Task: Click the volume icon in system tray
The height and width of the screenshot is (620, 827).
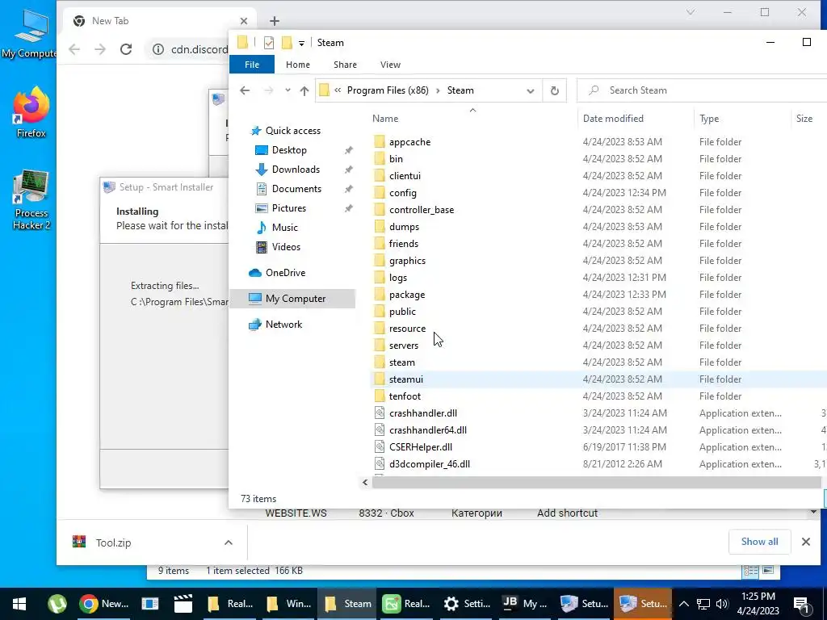Action: click(x=722, y=604)
